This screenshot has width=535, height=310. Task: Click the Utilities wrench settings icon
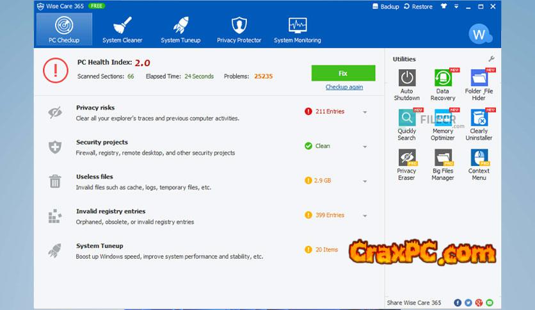coord(491,59)
